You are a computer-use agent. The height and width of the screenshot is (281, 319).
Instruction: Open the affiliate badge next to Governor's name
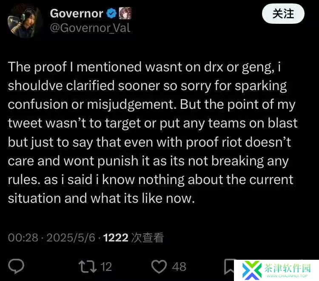pyautogui.click(x=125, y=13)
